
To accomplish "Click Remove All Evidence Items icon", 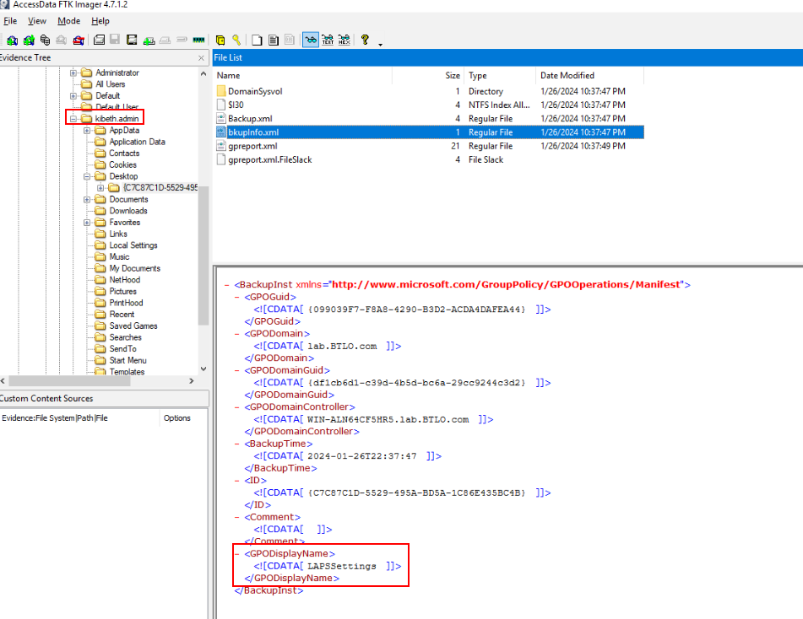I will [x=79, y=40].
